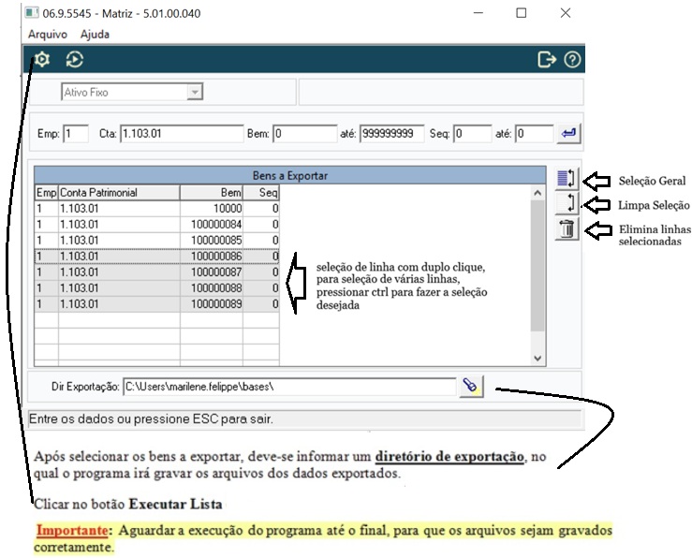Click the Seq column header
Image resolution: width=692 pixels, height=558 pixels.
(x=261, y=193)
